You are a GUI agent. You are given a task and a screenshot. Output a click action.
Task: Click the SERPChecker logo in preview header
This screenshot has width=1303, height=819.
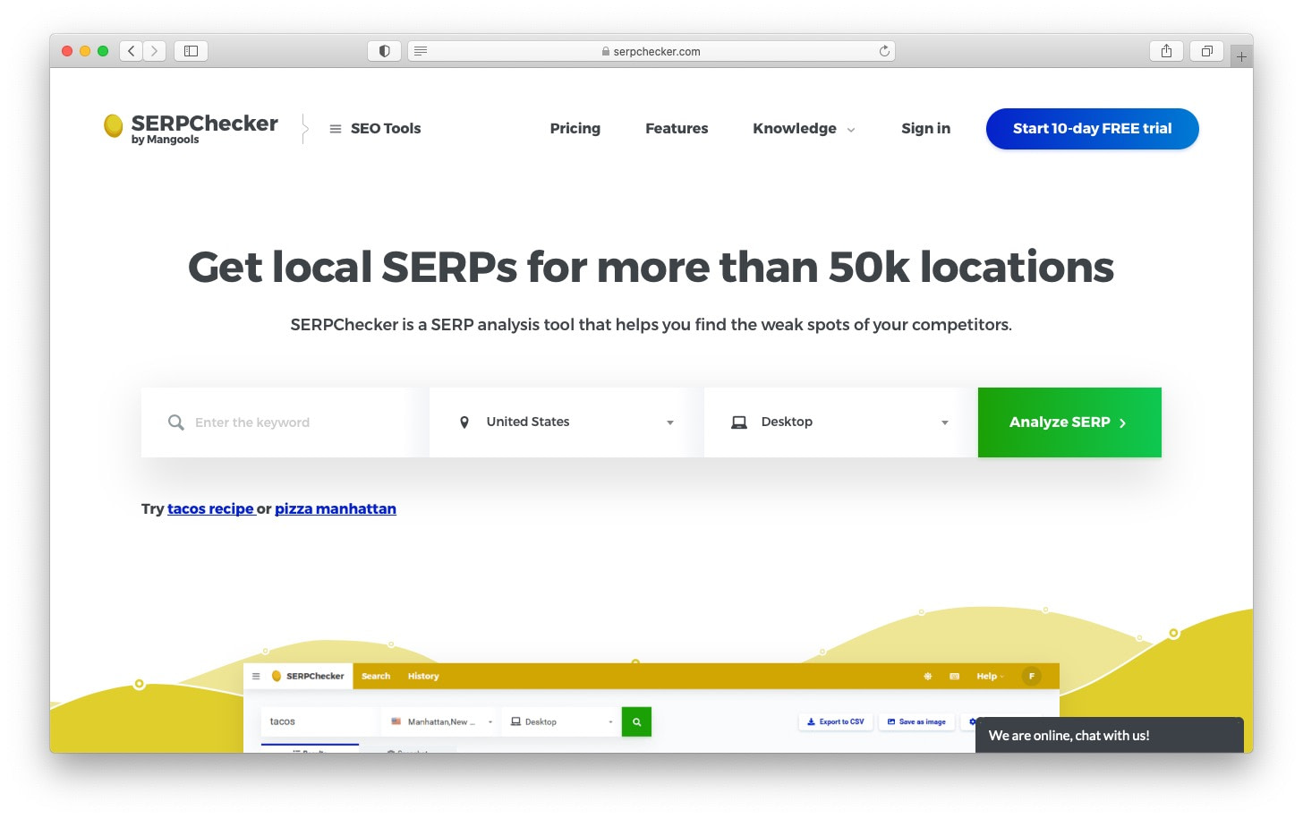pos(308,676)
